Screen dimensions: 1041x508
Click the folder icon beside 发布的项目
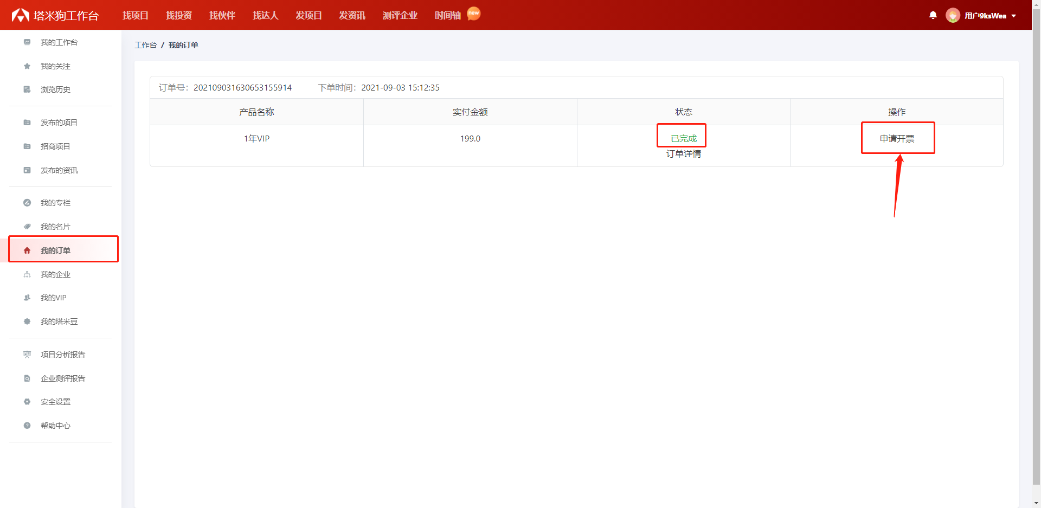pos(27,123)
